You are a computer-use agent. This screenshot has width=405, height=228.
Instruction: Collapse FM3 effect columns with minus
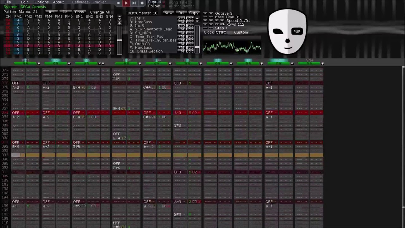[x=99, y=64]
